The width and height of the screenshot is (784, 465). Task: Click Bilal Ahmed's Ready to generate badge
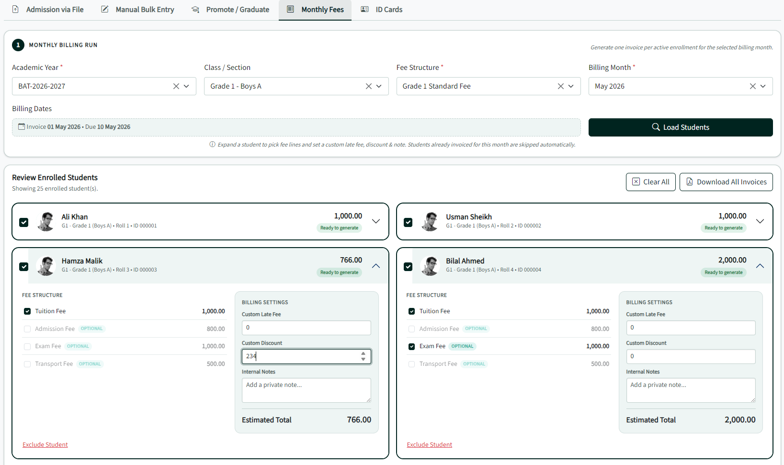click(724, 272)
